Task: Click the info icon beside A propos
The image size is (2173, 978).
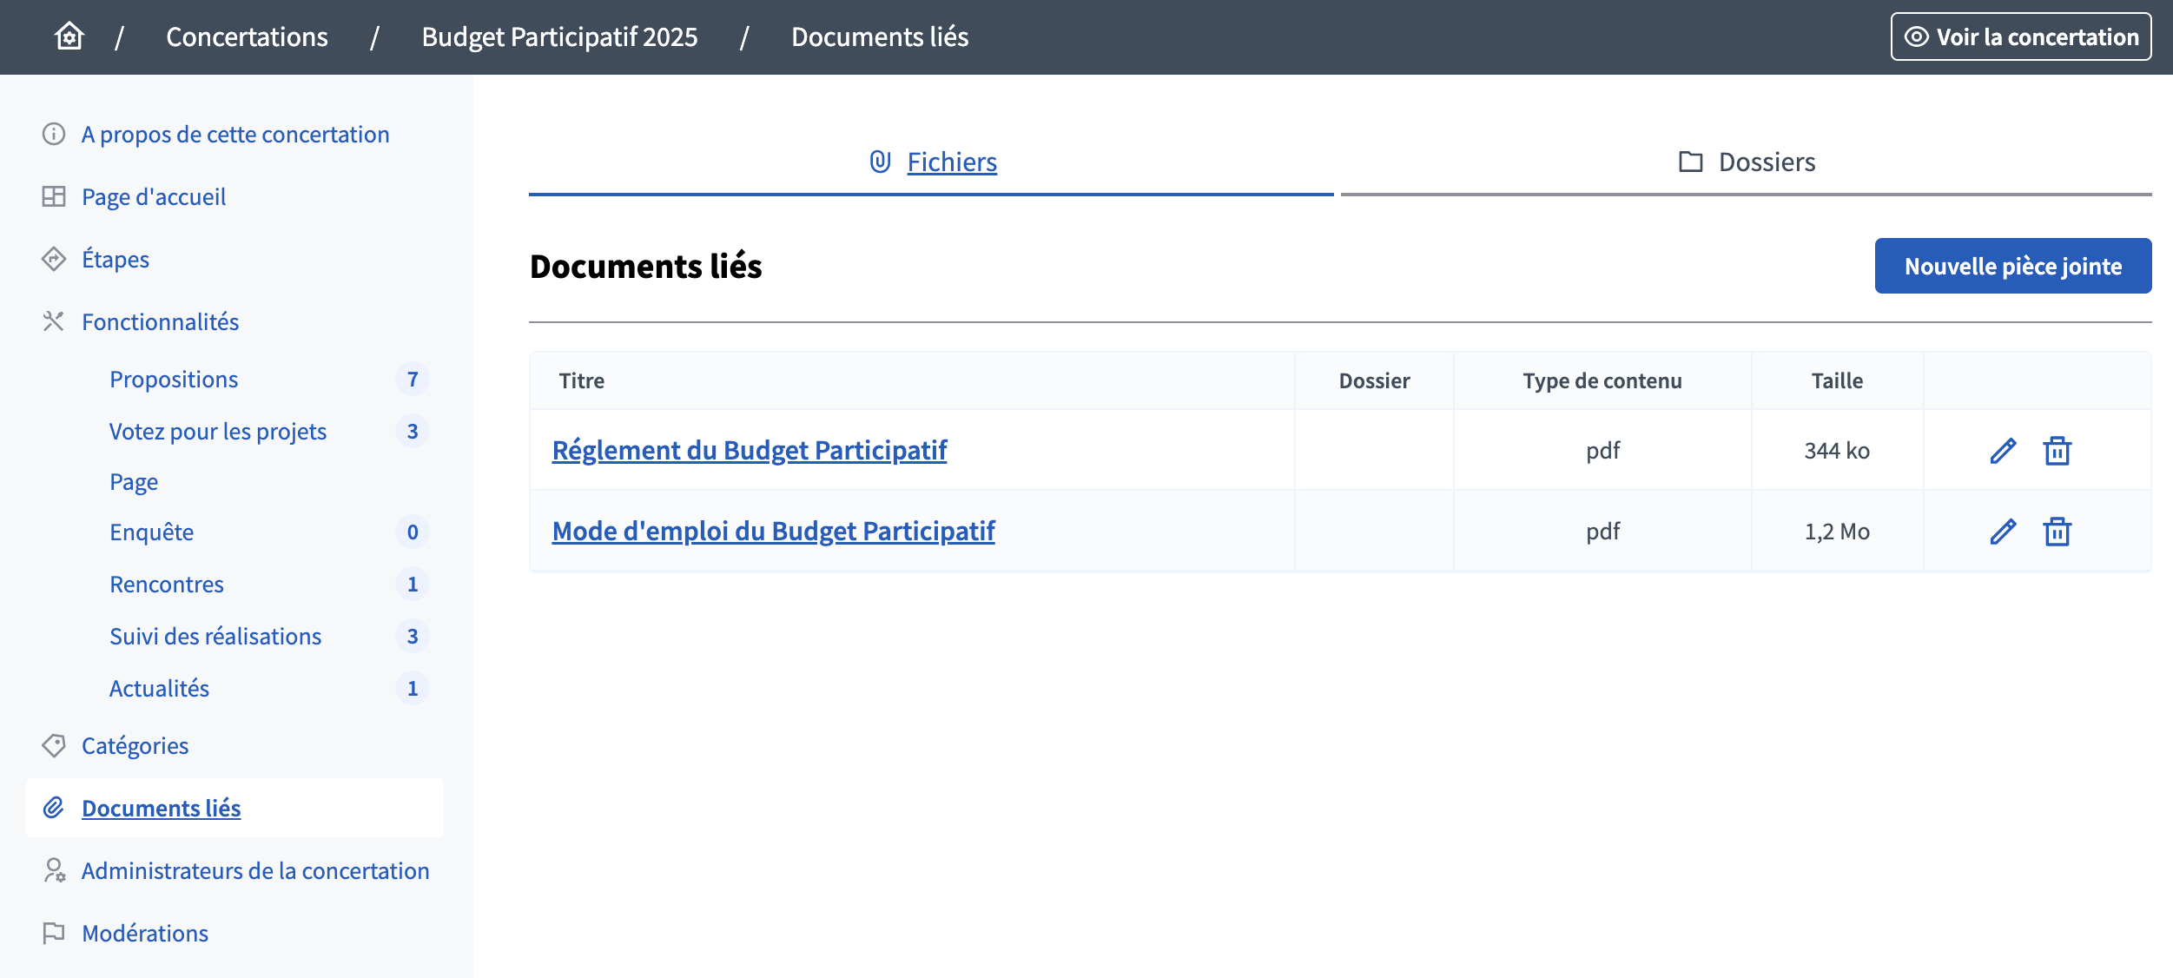Action: (x=54, y=135)
